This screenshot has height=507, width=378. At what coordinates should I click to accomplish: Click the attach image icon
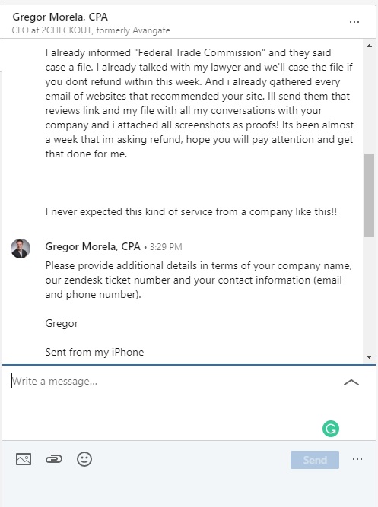(24, 459)
